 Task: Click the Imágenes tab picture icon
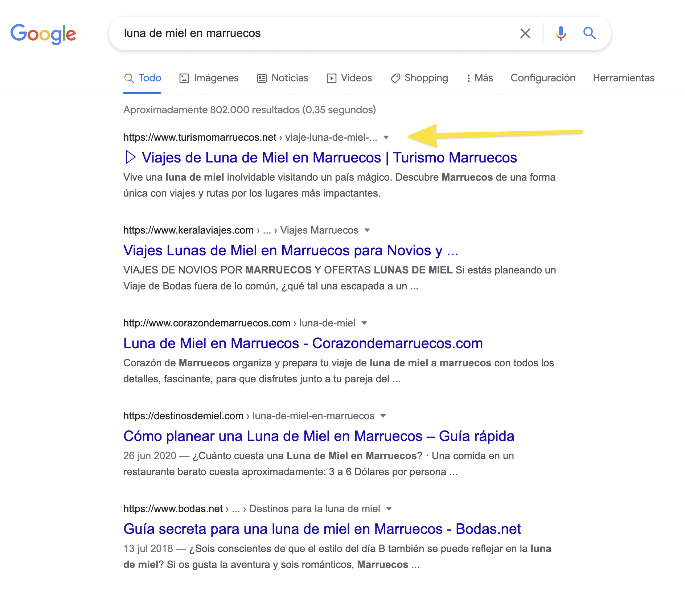tap(184, 78)
